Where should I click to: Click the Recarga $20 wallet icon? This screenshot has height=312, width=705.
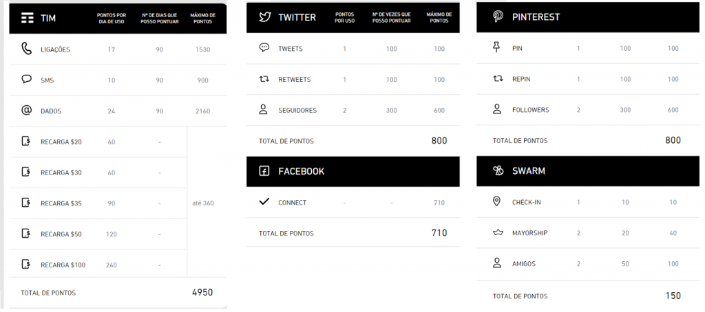27,141
